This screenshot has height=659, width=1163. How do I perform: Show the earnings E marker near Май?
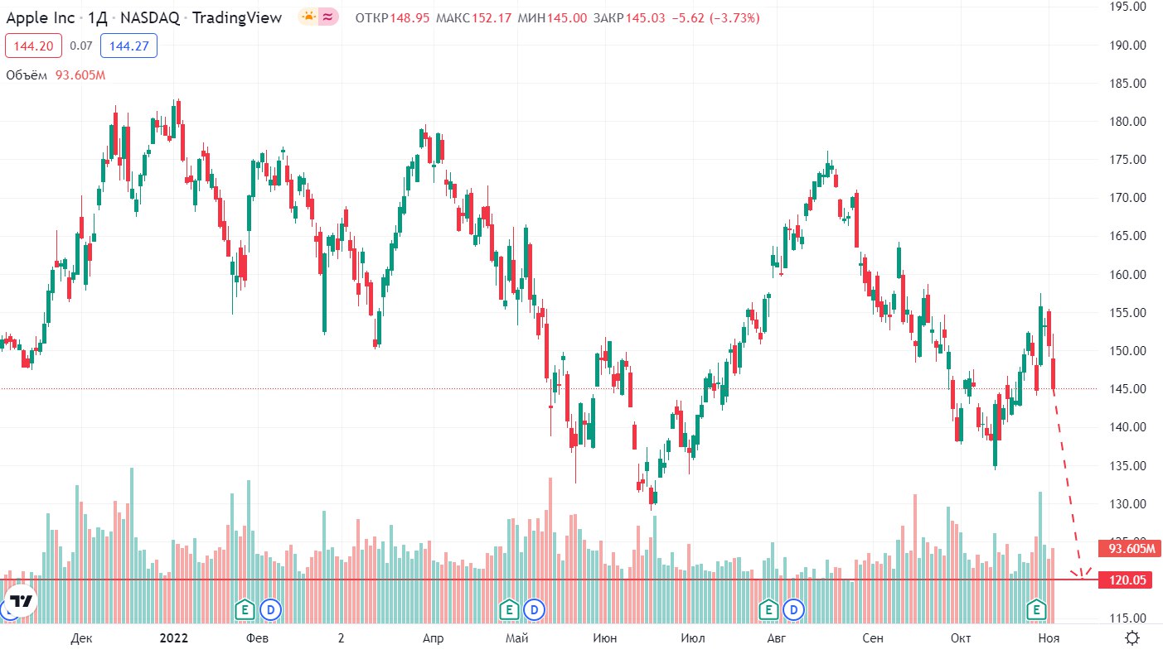(510, 610)
